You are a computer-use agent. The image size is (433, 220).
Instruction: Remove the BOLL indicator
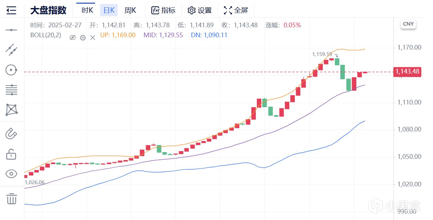(x=93, y=37)
